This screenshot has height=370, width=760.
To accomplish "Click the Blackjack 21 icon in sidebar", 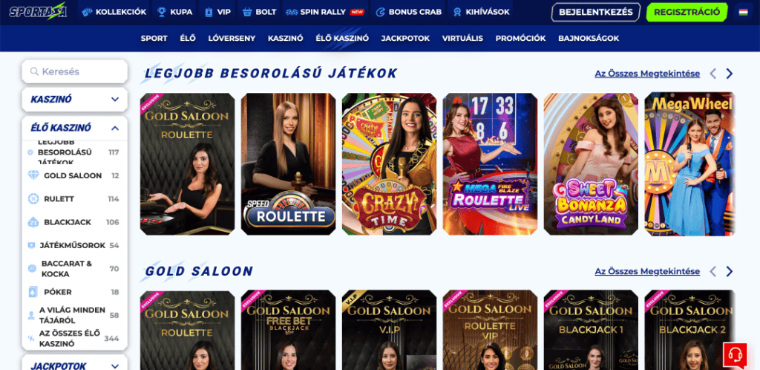I will pyautogui.click(x=33, y=222).
